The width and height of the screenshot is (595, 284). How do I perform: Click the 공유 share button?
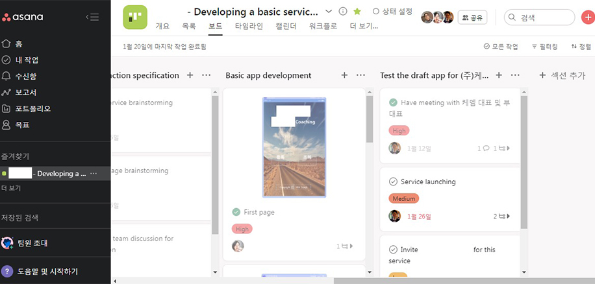(x=472, y=18)
